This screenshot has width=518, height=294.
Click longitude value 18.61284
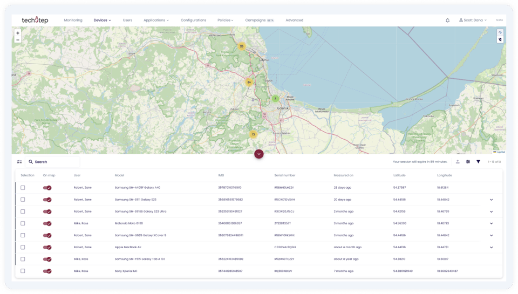[442, 188]
